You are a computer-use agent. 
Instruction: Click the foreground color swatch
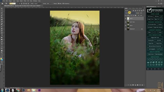coord(1,59)
